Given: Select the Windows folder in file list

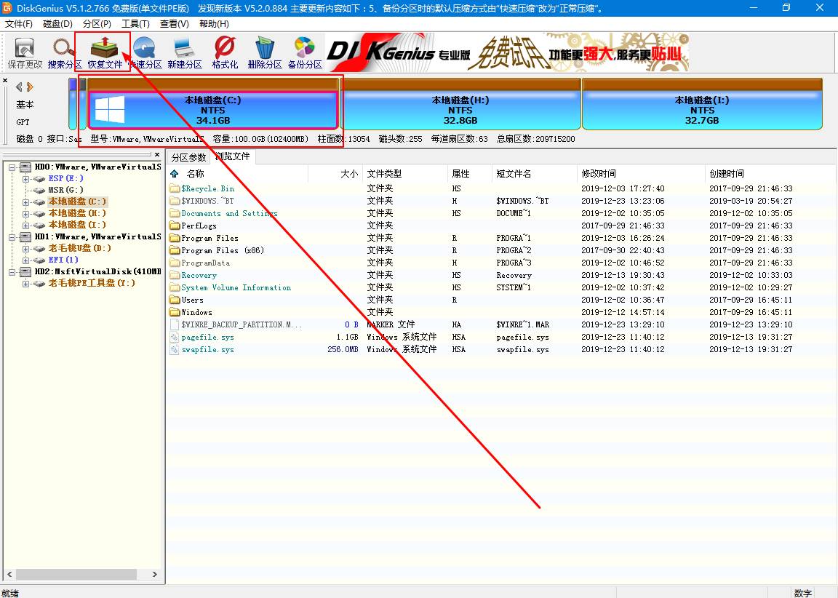Looking at the screenshot, I should click(196, 312).
